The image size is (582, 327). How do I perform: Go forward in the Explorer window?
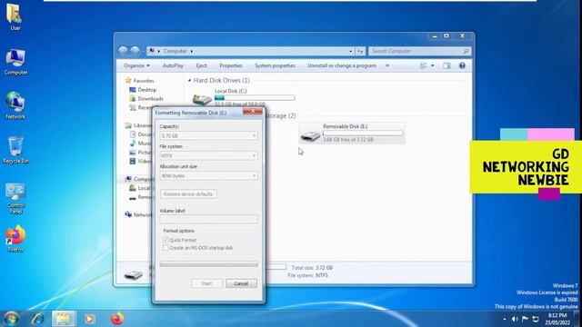[135, 51]
